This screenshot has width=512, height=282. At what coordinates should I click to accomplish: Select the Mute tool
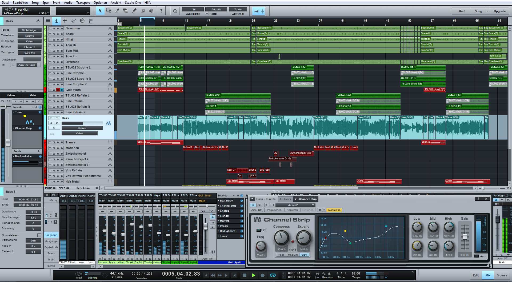click(143, 11)
